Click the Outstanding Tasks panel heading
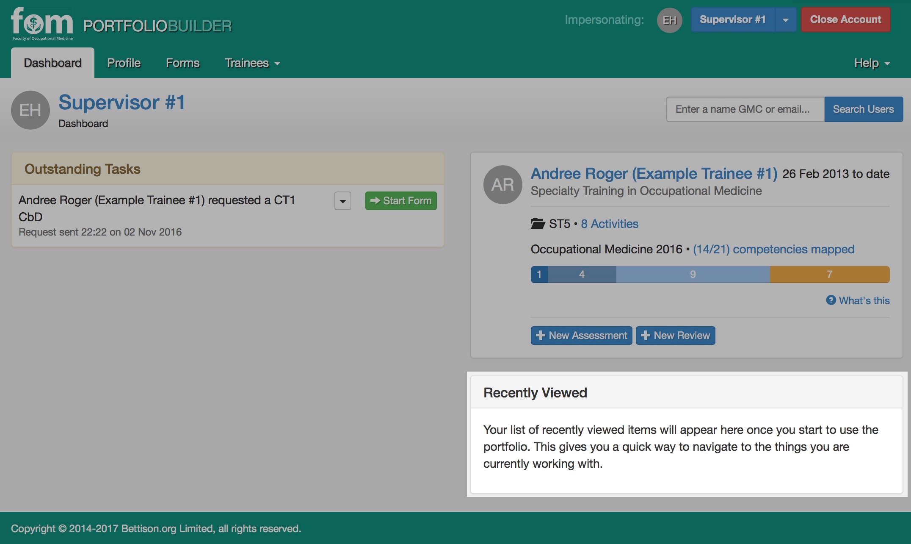 [83, 169]
